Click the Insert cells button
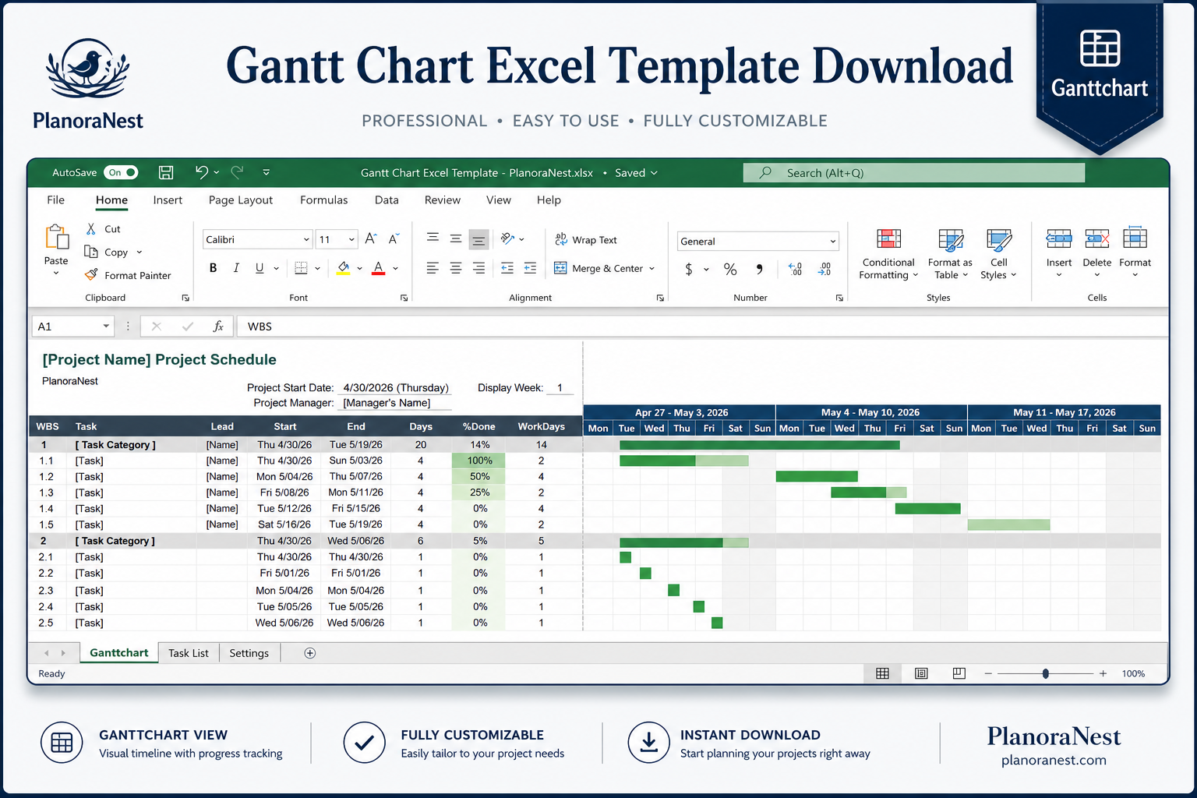 click(x=1059, y=252)
